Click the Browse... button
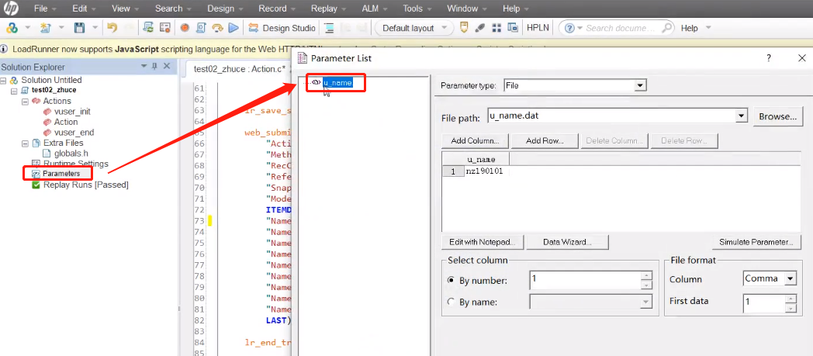813x356 pixels. click(778, 116)
